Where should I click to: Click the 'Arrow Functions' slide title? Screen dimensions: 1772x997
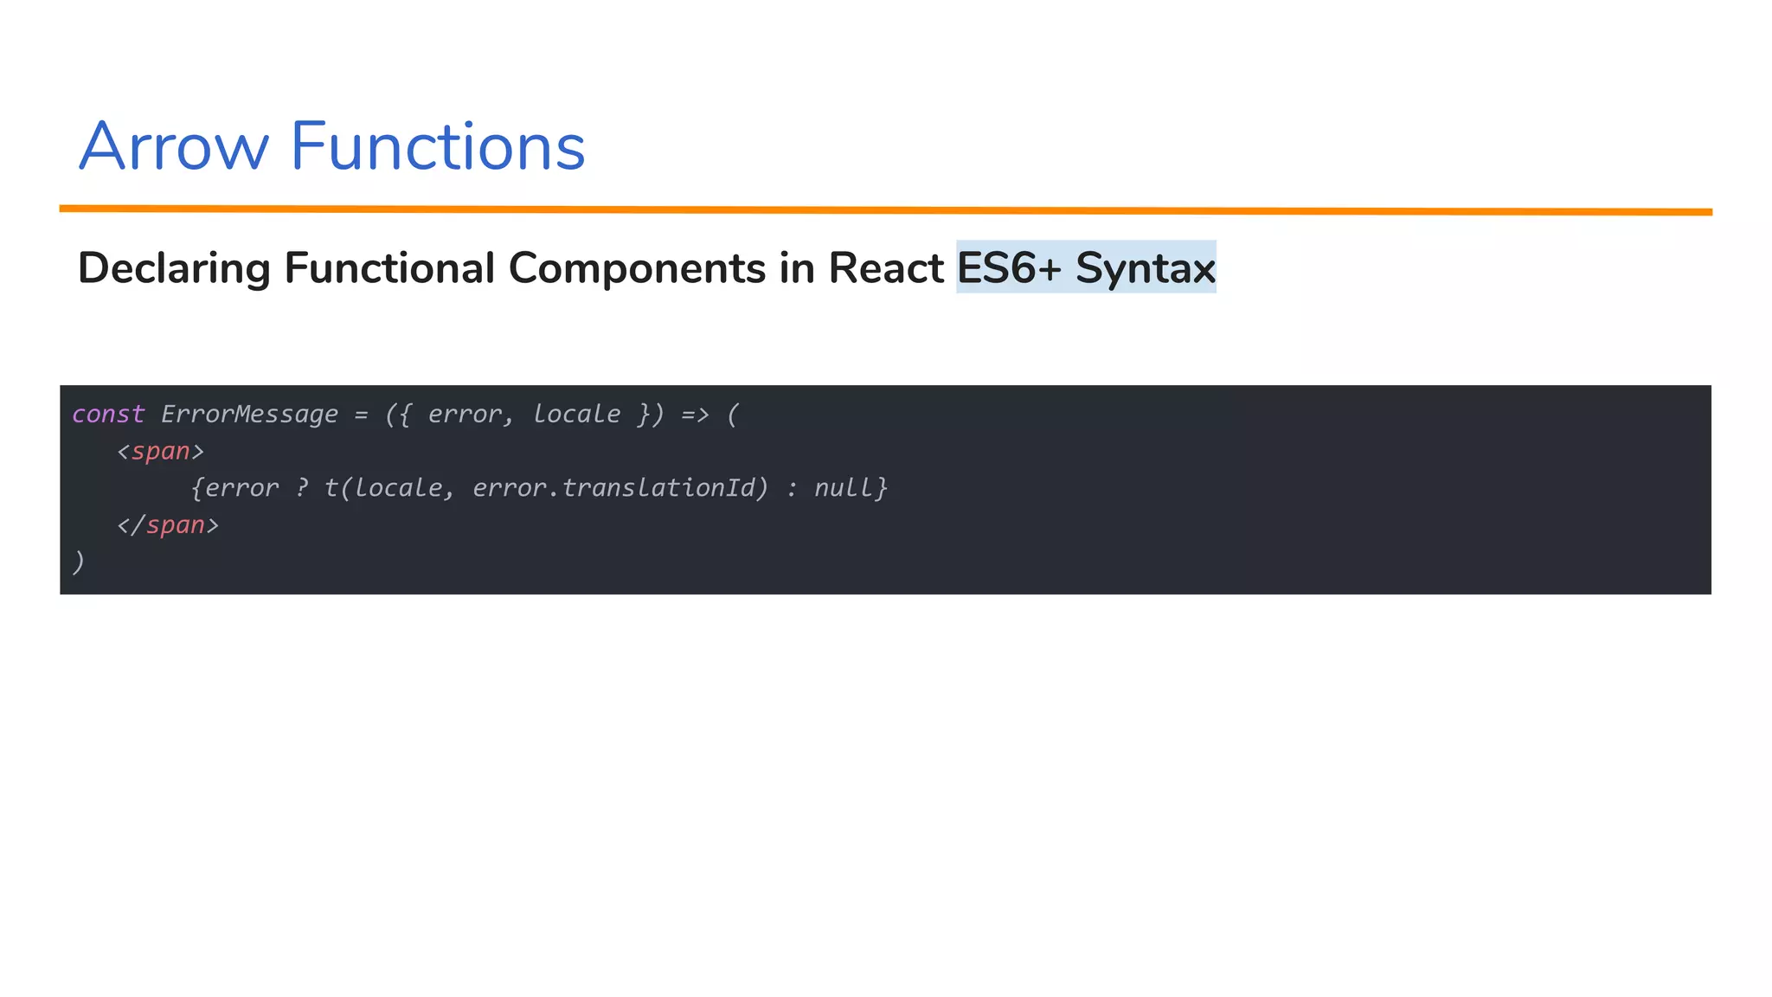tap(332, 146)
